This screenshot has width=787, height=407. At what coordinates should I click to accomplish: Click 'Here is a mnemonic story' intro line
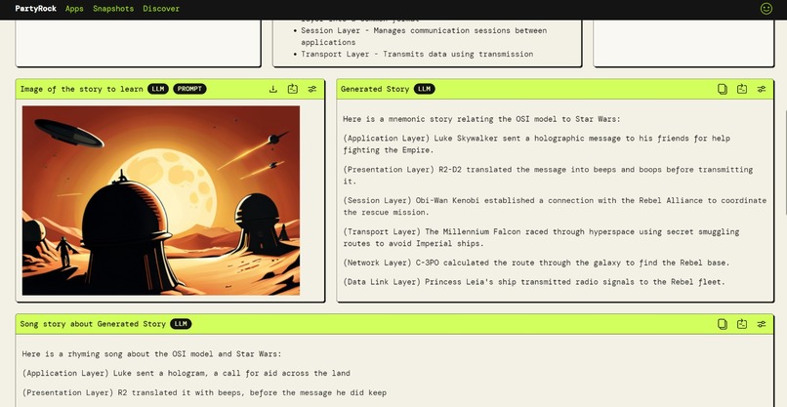point(481,119)
